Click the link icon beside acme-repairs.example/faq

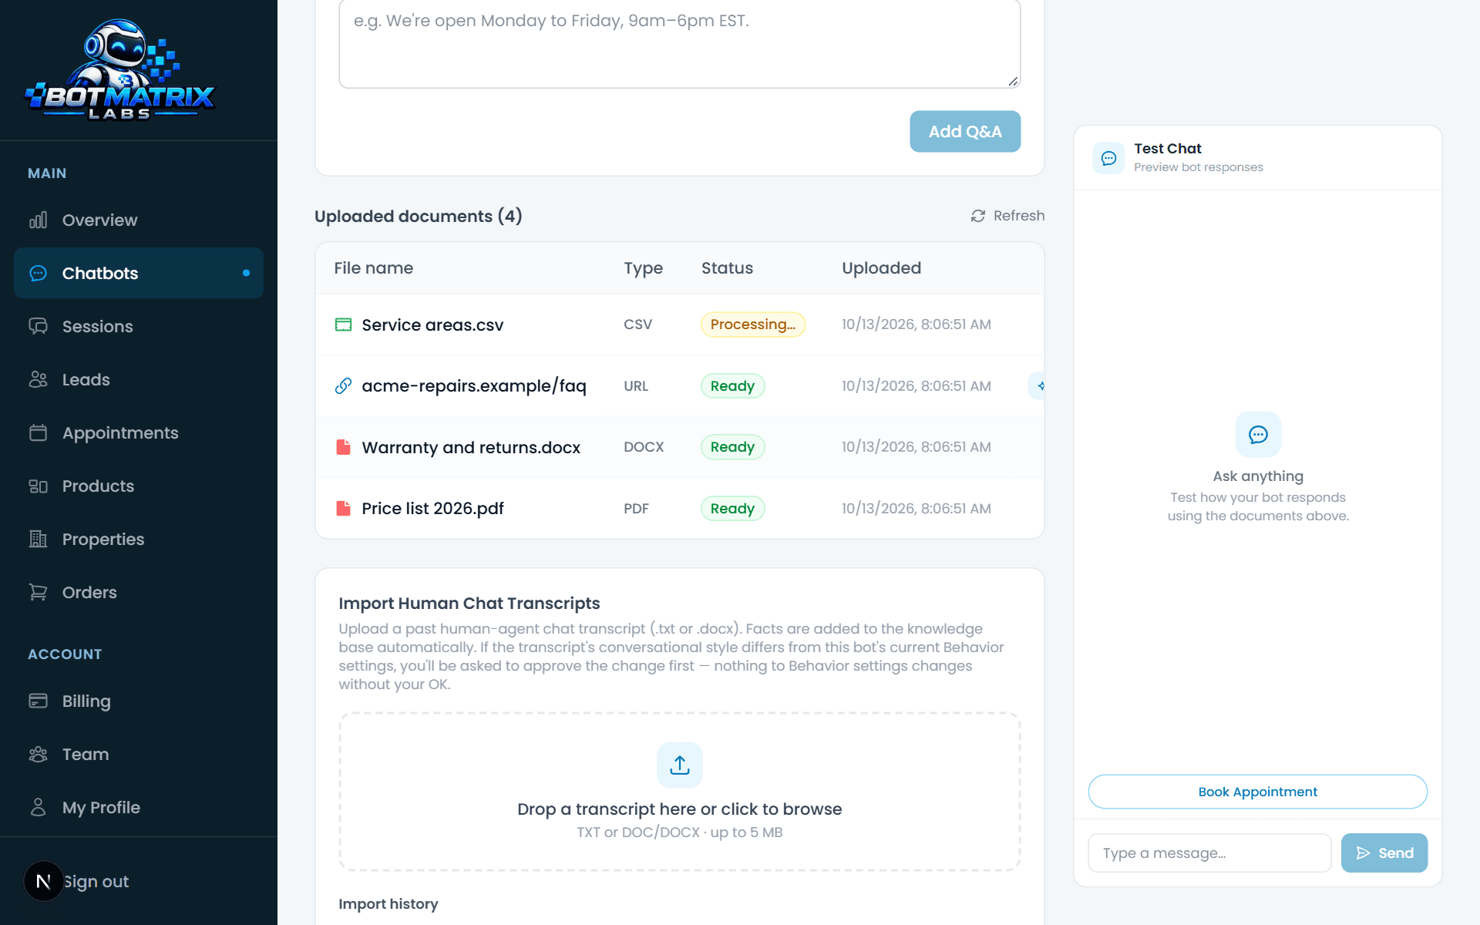click(x=343, y=385)
